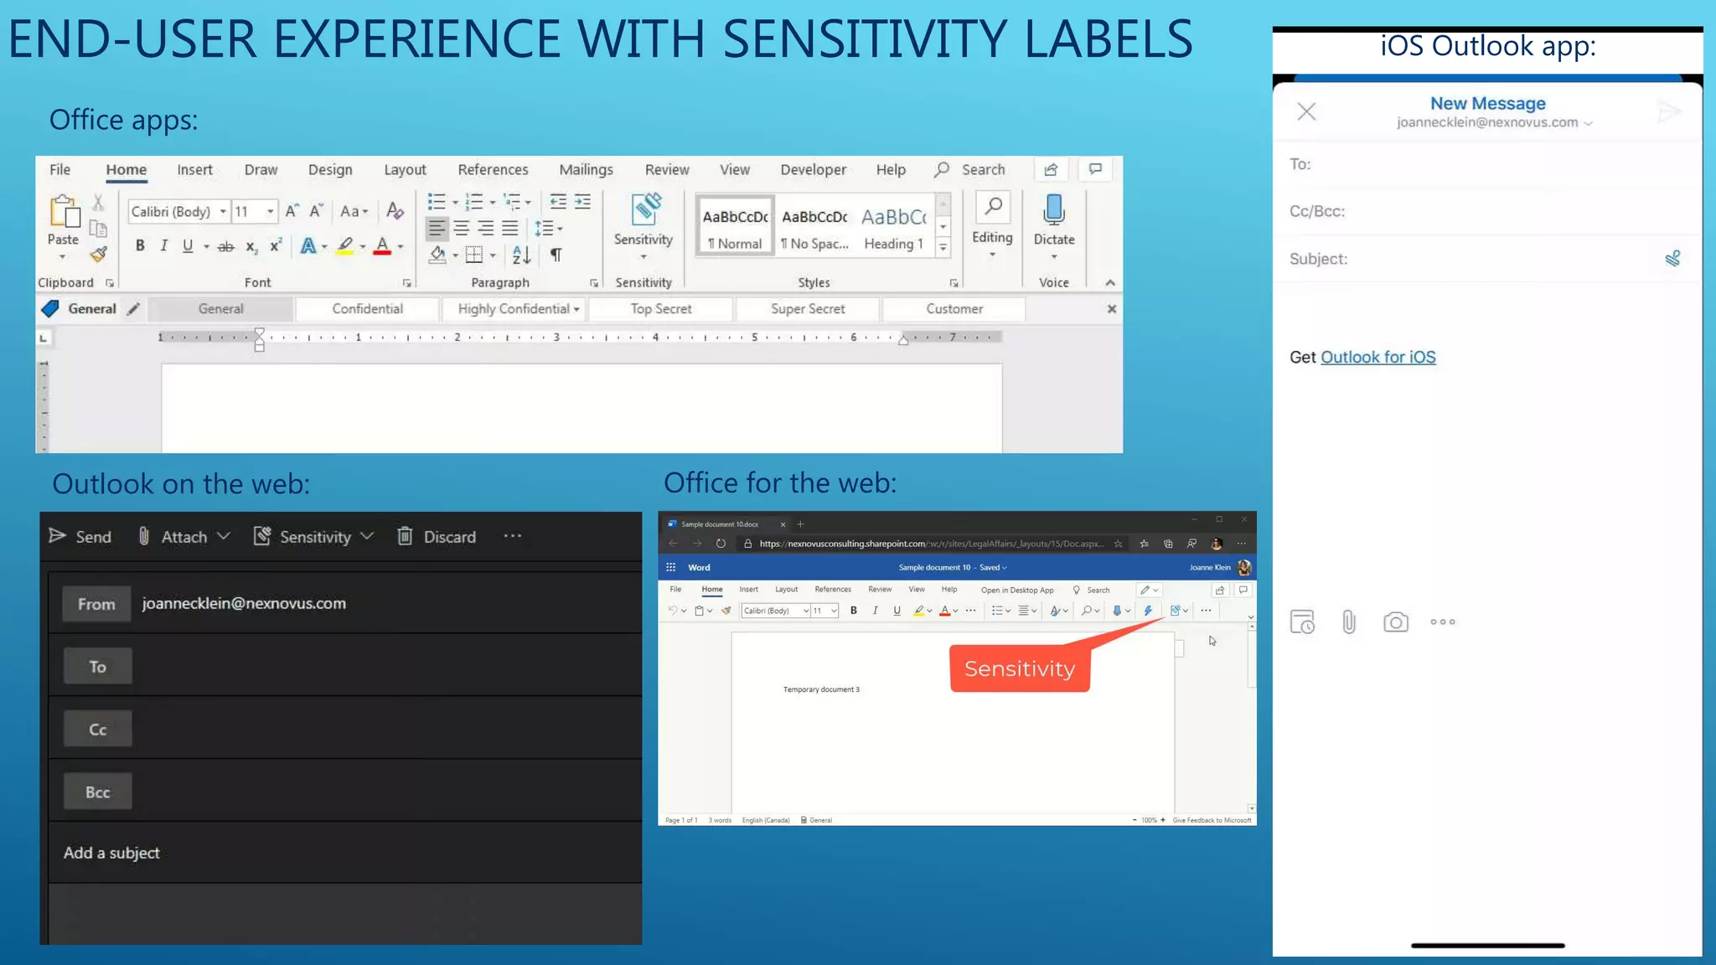This screenshot has width=1716, height=965.
Task: Toggle Subscript formatting
Action: pos(251,246)
